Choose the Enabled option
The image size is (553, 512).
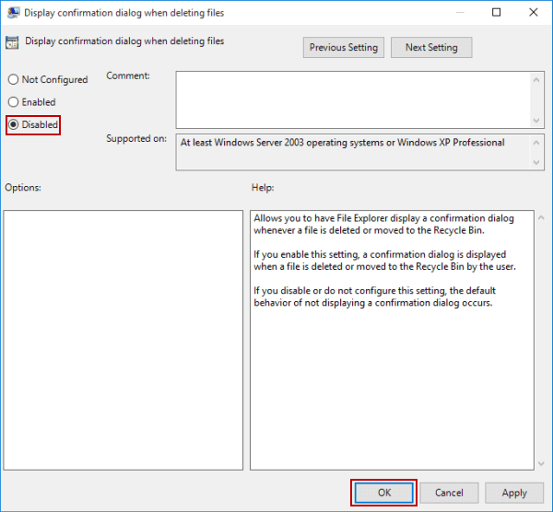point(31,102)
